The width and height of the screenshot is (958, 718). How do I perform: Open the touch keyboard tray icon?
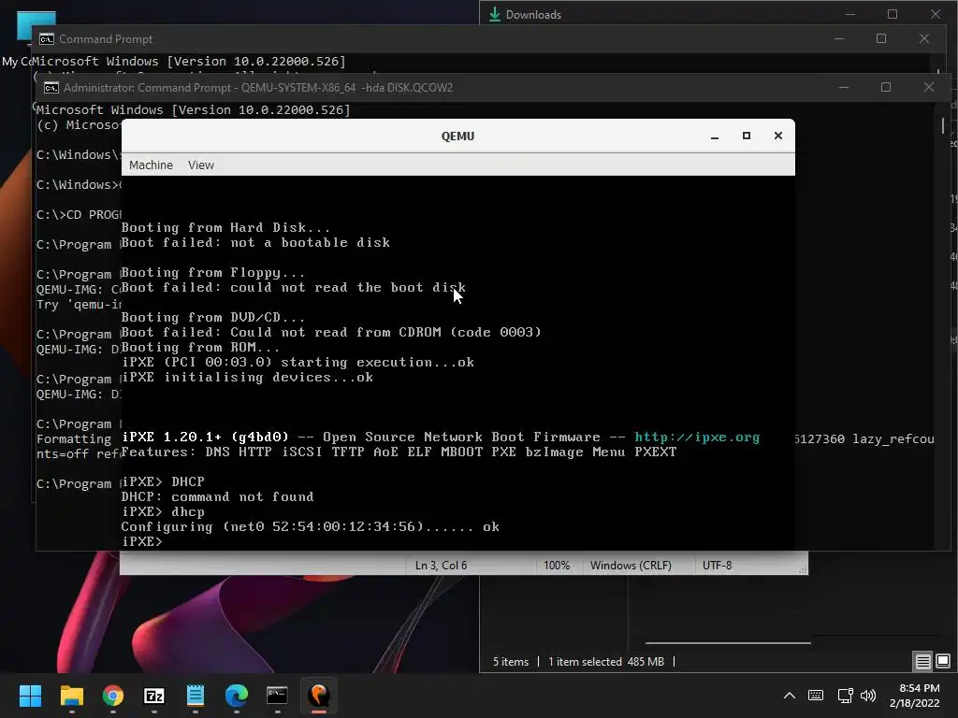pyautogui.click(x=815, y=696)
